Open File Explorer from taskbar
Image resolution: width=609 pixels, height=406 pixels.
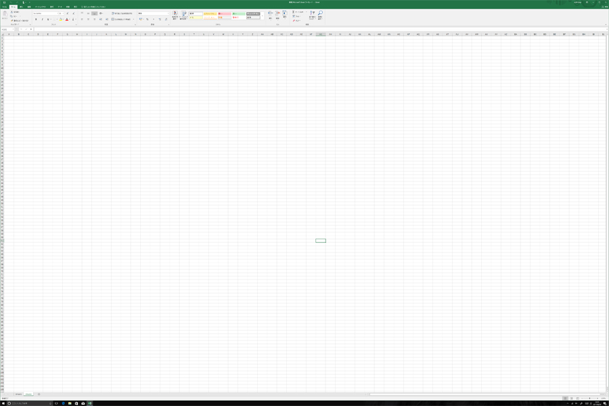point(70,403)
